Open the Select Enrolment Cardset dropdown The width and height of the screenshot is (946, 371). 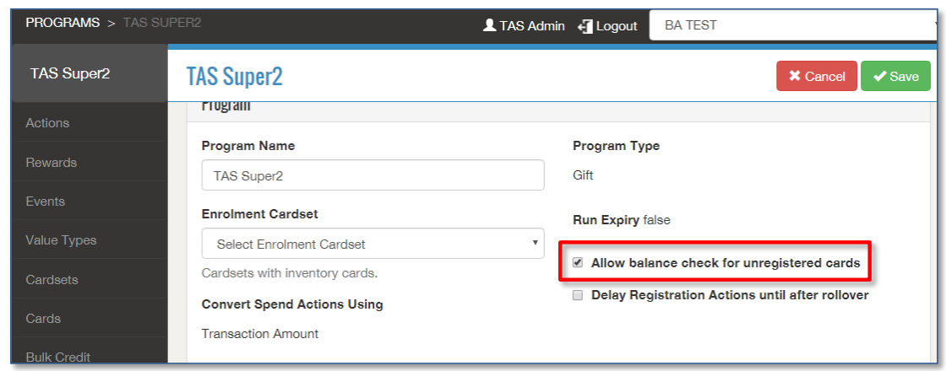point(372,245)
